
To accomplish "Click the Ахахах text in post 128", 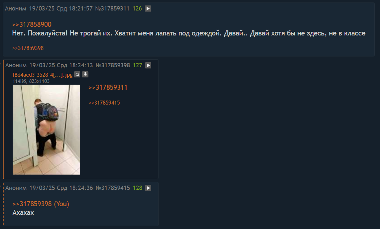I will (x=23, y=213).
